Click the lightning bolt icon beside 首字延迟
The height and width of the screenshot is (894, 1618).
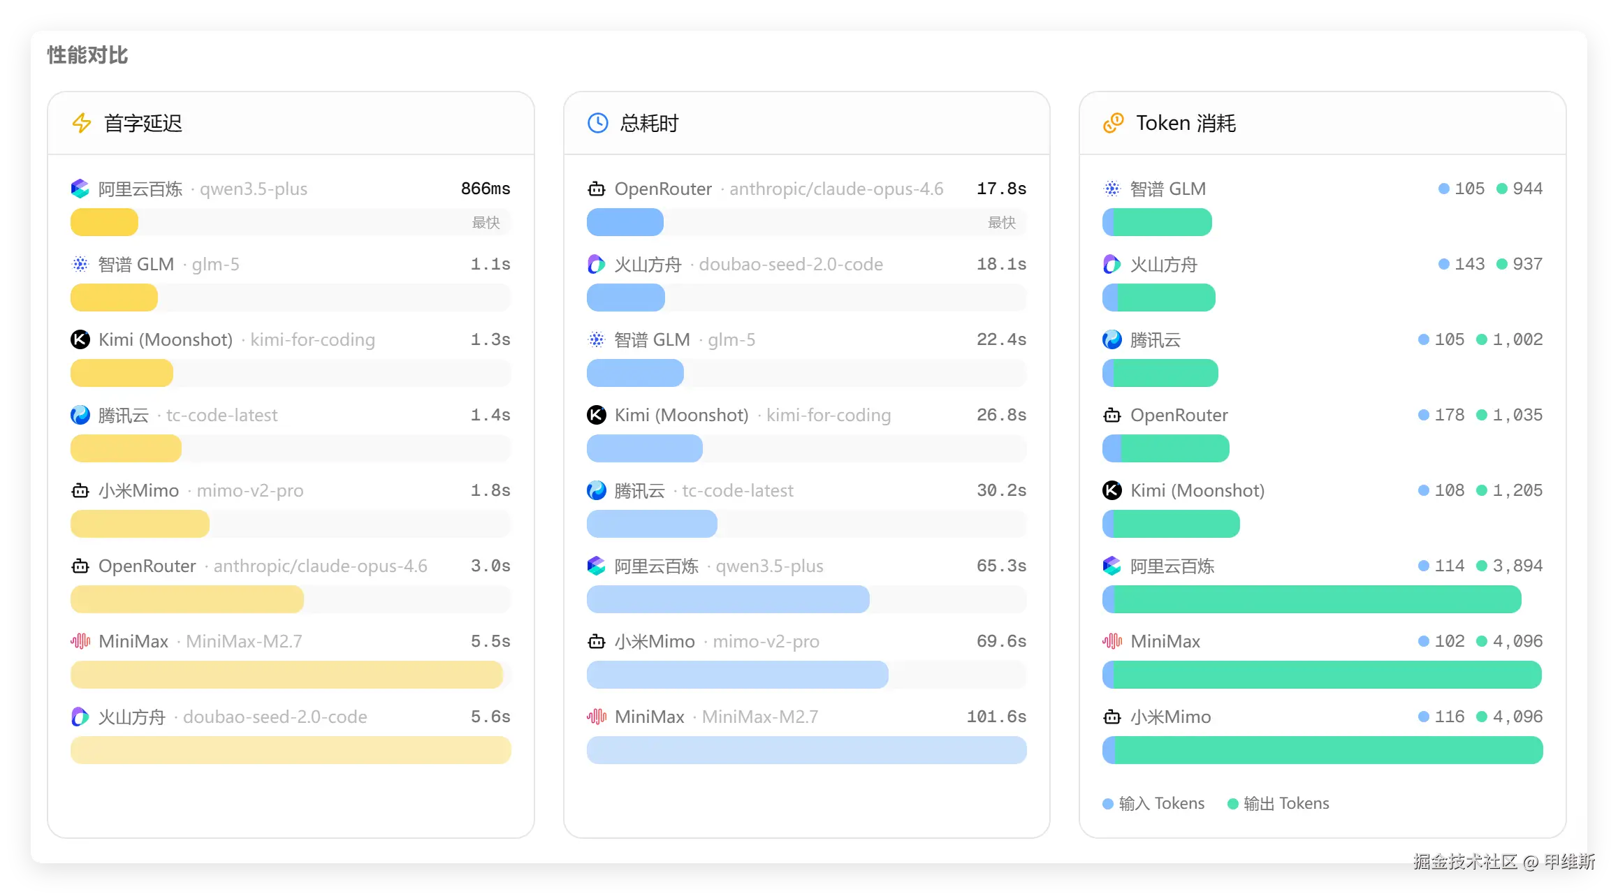point(82,123)
